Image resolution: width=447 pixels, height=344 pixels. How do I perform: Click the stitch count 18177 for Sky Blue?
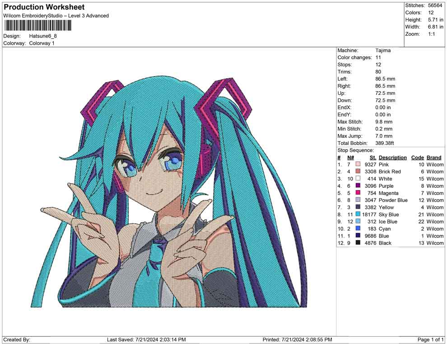click(369, 214)
